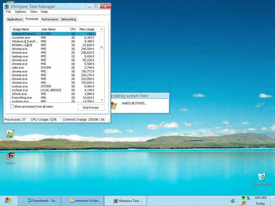Select the Mypal desktop shortcut
Image resolution: width=275 pixels, height=206 pixels.
coord(10,158)
